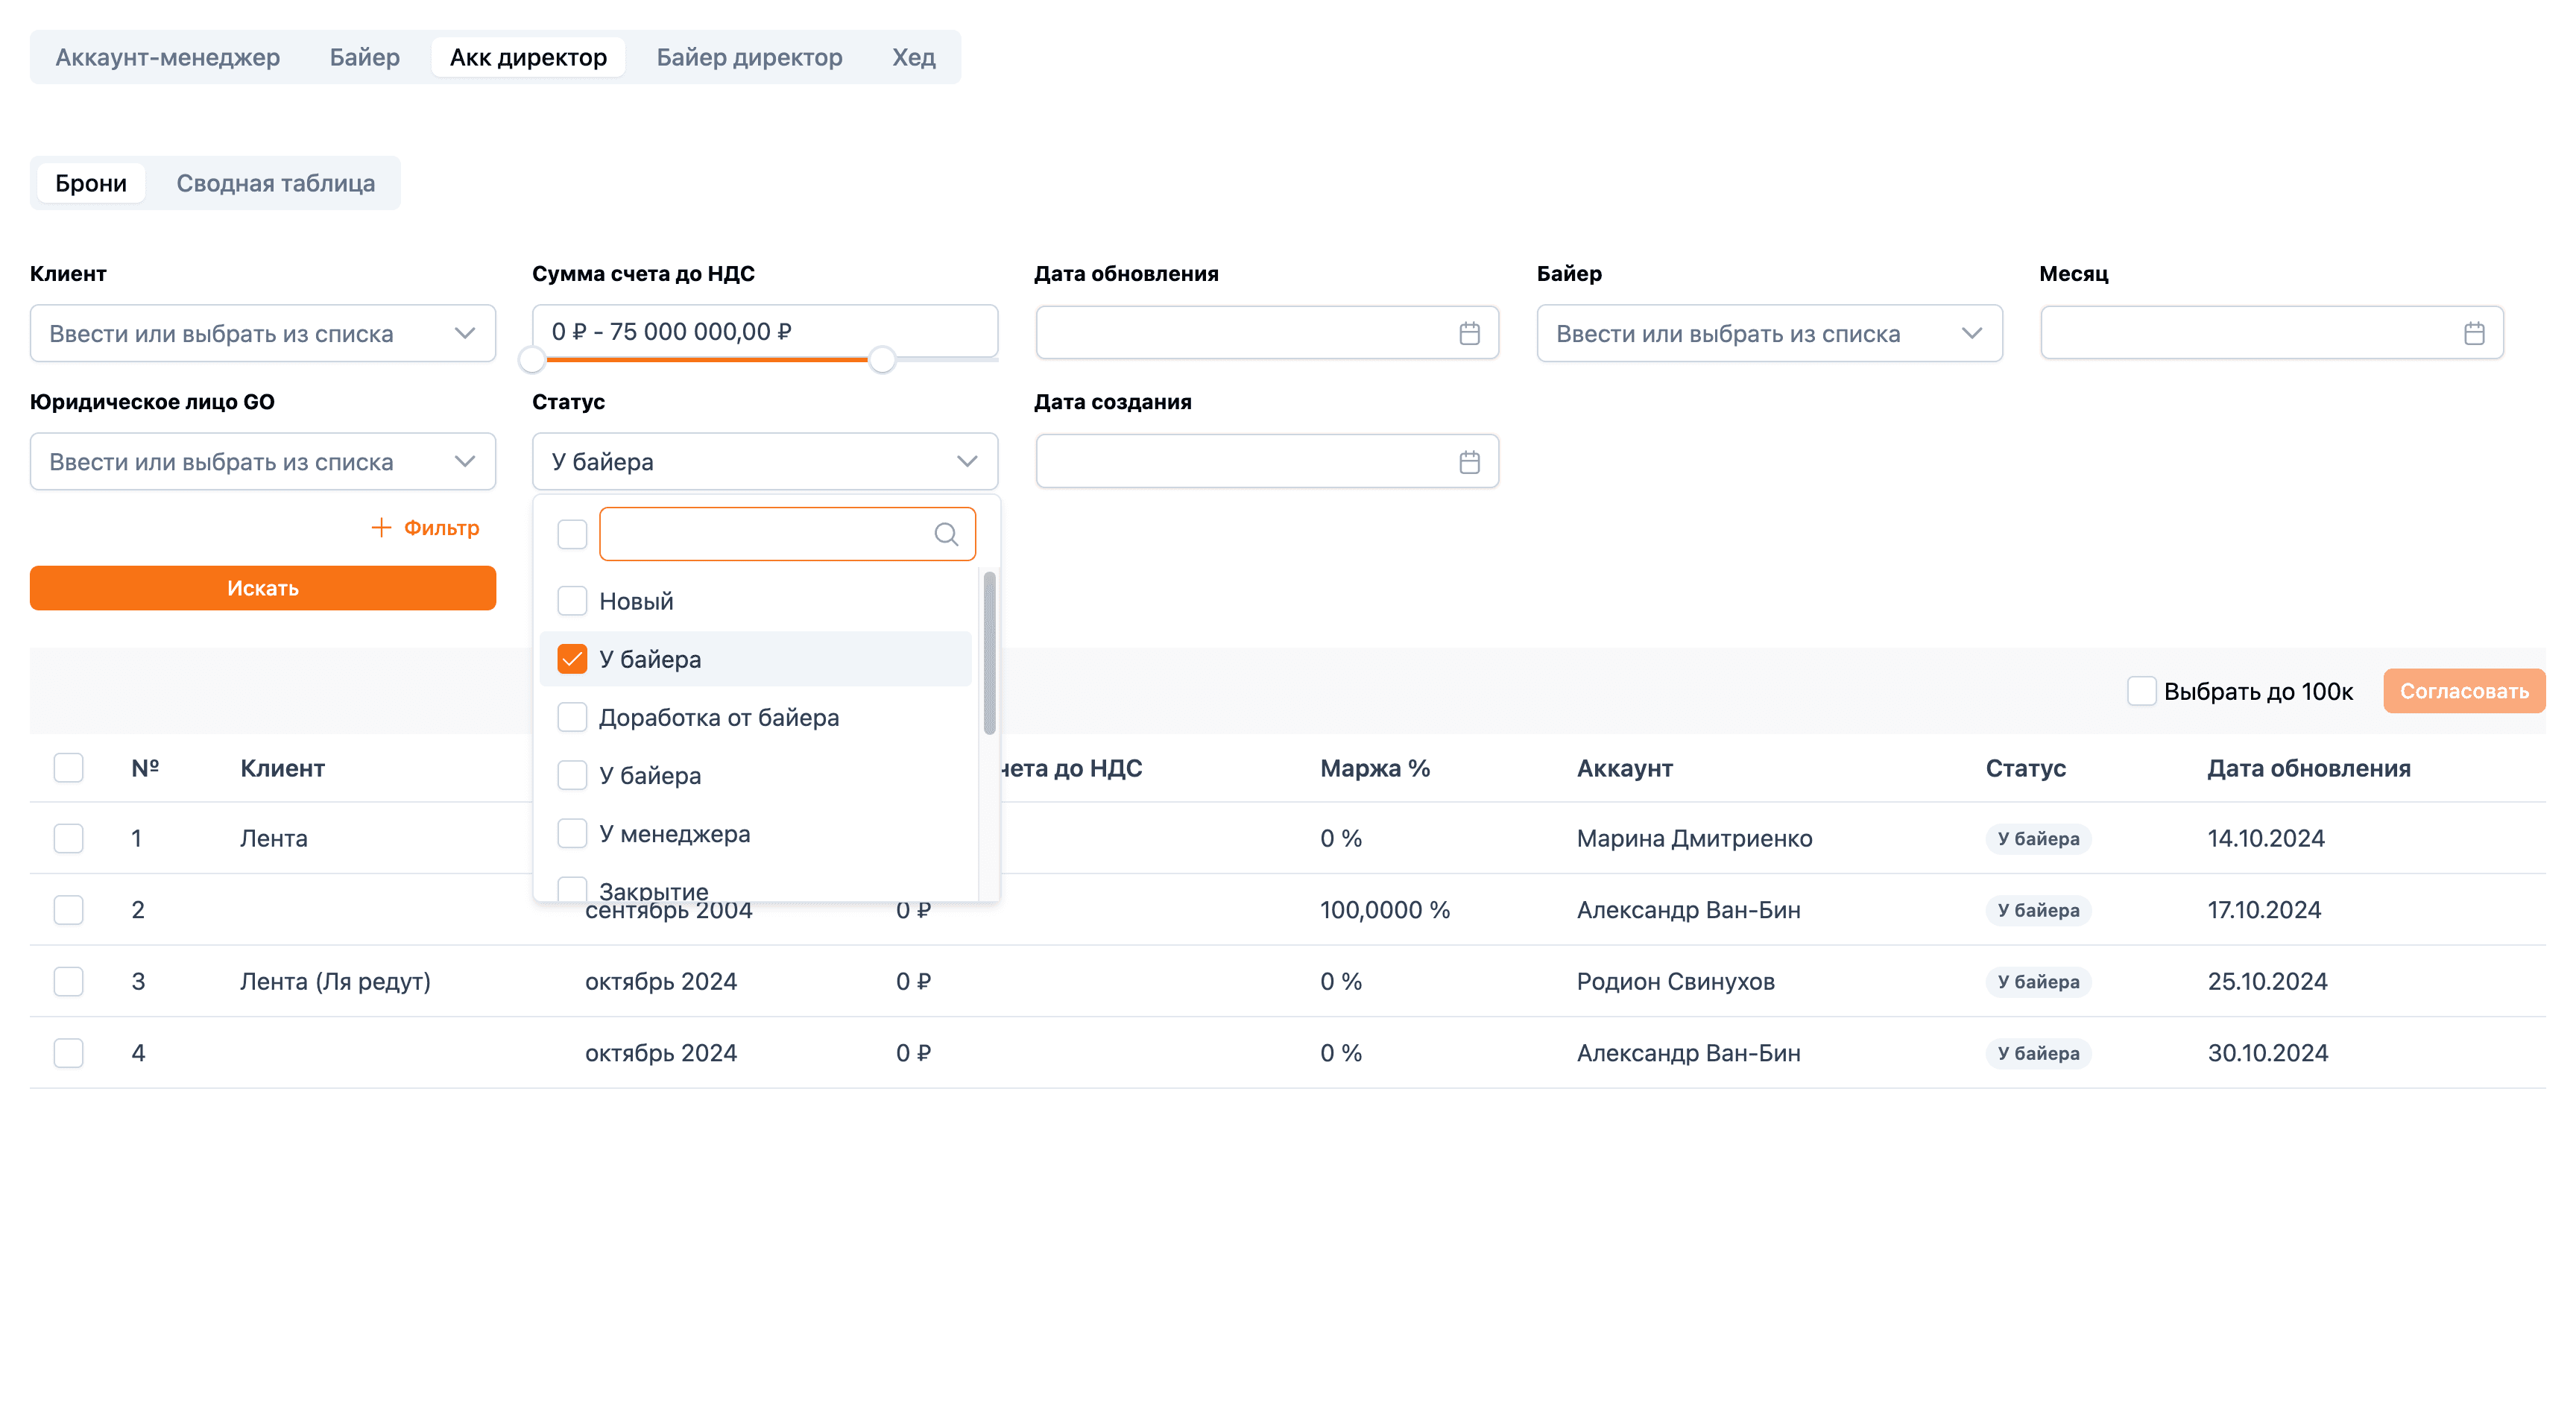Click the magnifier icon in status search
Image resolution: width=2576 pixels, height=1428 pixels.
(946, 534)
